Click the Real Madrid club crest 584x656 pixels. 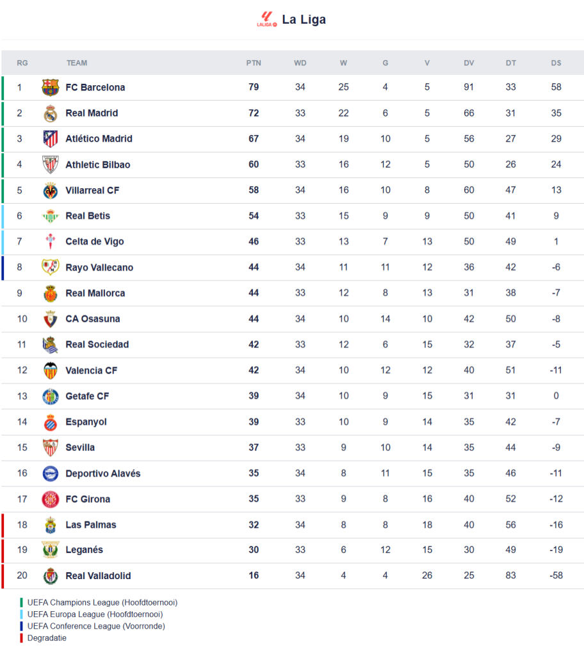tap(51, 113)
